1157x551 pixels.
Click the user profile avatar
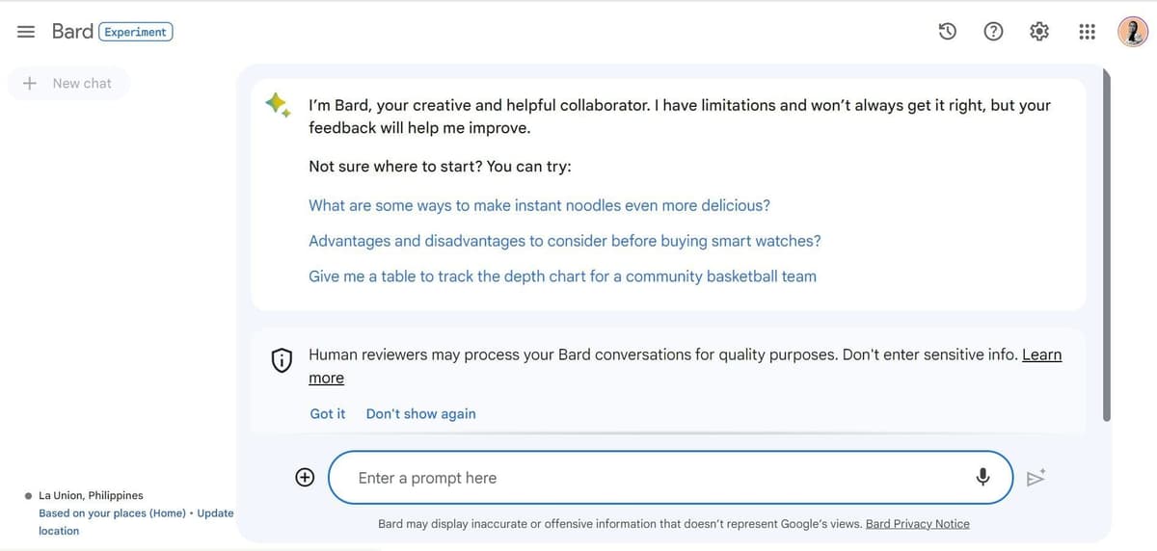(1133, 32)
